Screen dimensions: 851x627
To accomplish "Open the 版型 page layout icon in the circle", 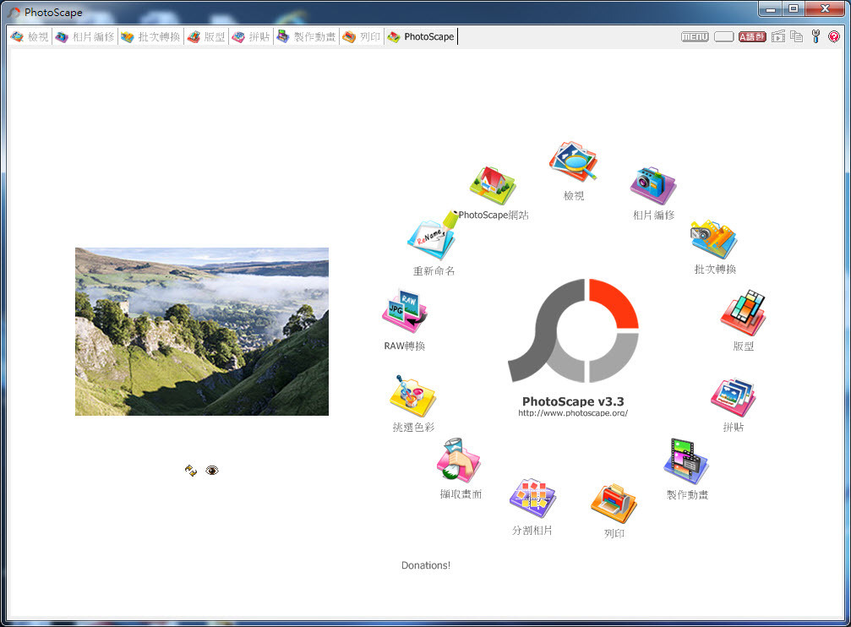I will [743, 312].
